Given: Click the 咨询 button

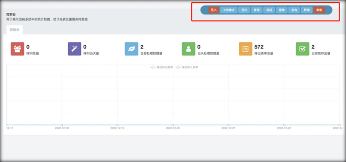Looking at the screenshot, I should tap(294, 10).
